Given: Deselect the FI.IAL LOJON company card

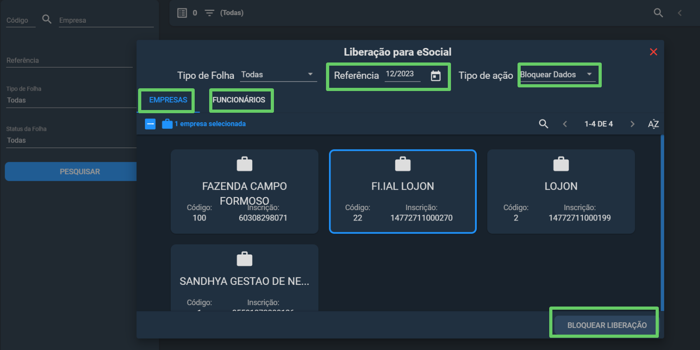Looking at the screenshot, I should (x=403, y=192).
